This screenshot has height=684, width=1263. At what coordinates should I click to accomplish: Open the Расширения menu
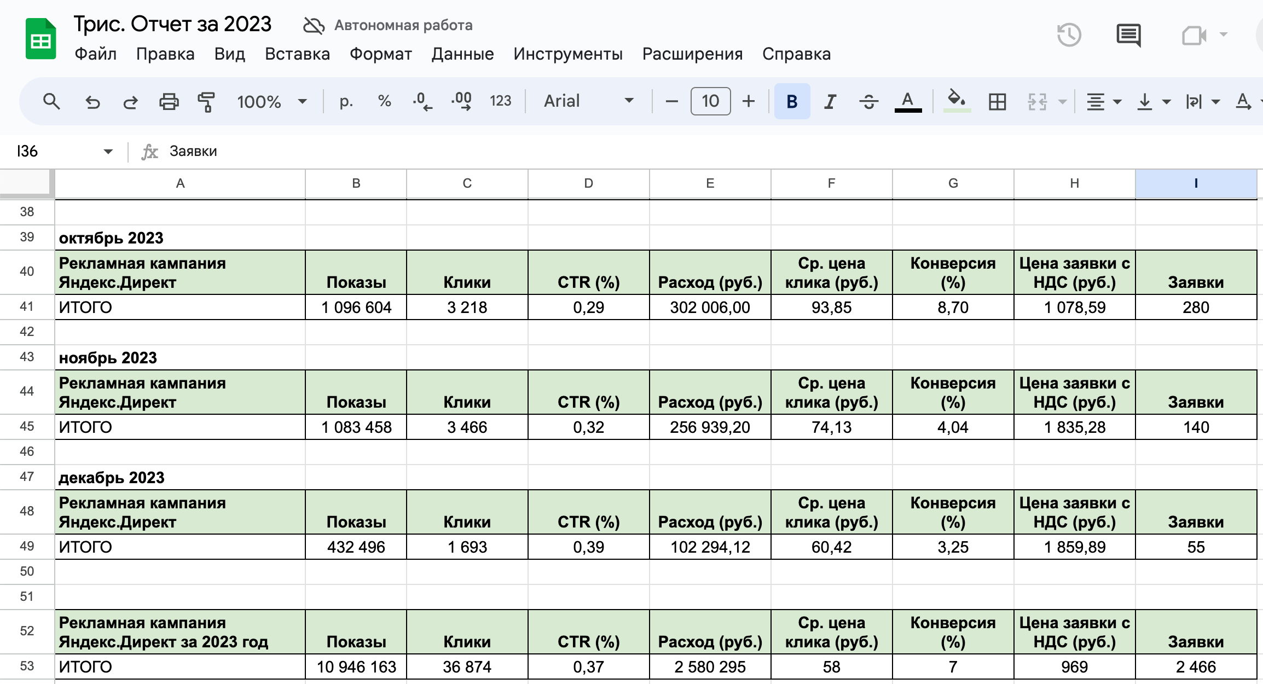tap(692, 54)
